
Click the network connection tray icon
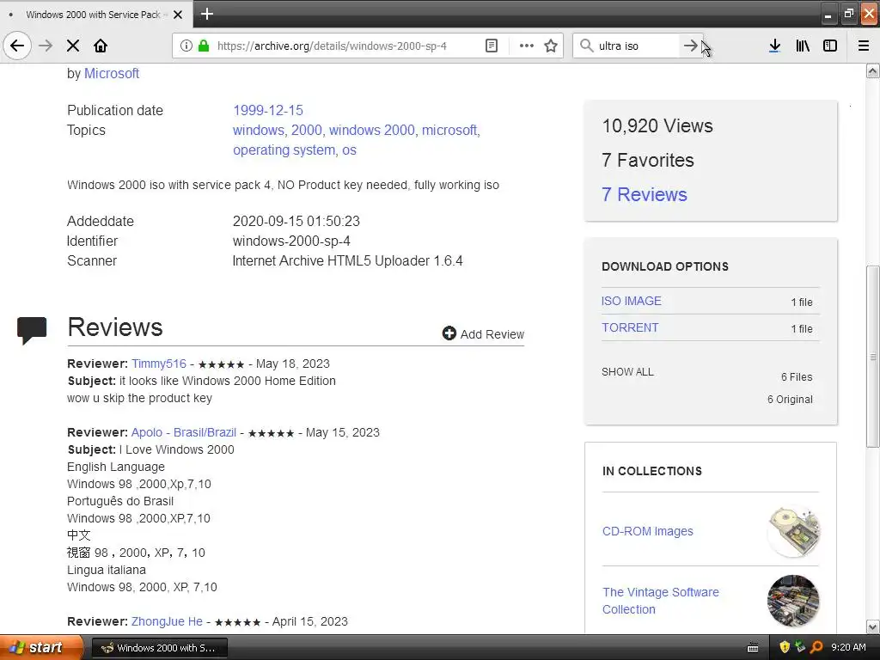click(x=800, y=647)
